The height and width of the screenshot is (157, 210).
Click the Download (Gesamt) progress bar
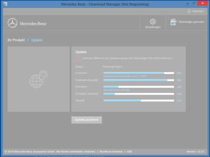coord(139,80)
